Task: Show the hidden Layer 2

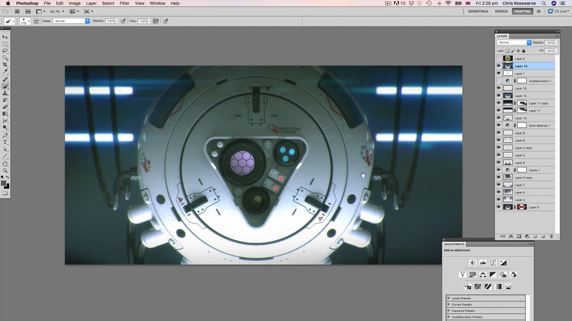Action: click(x=499, y=59)
